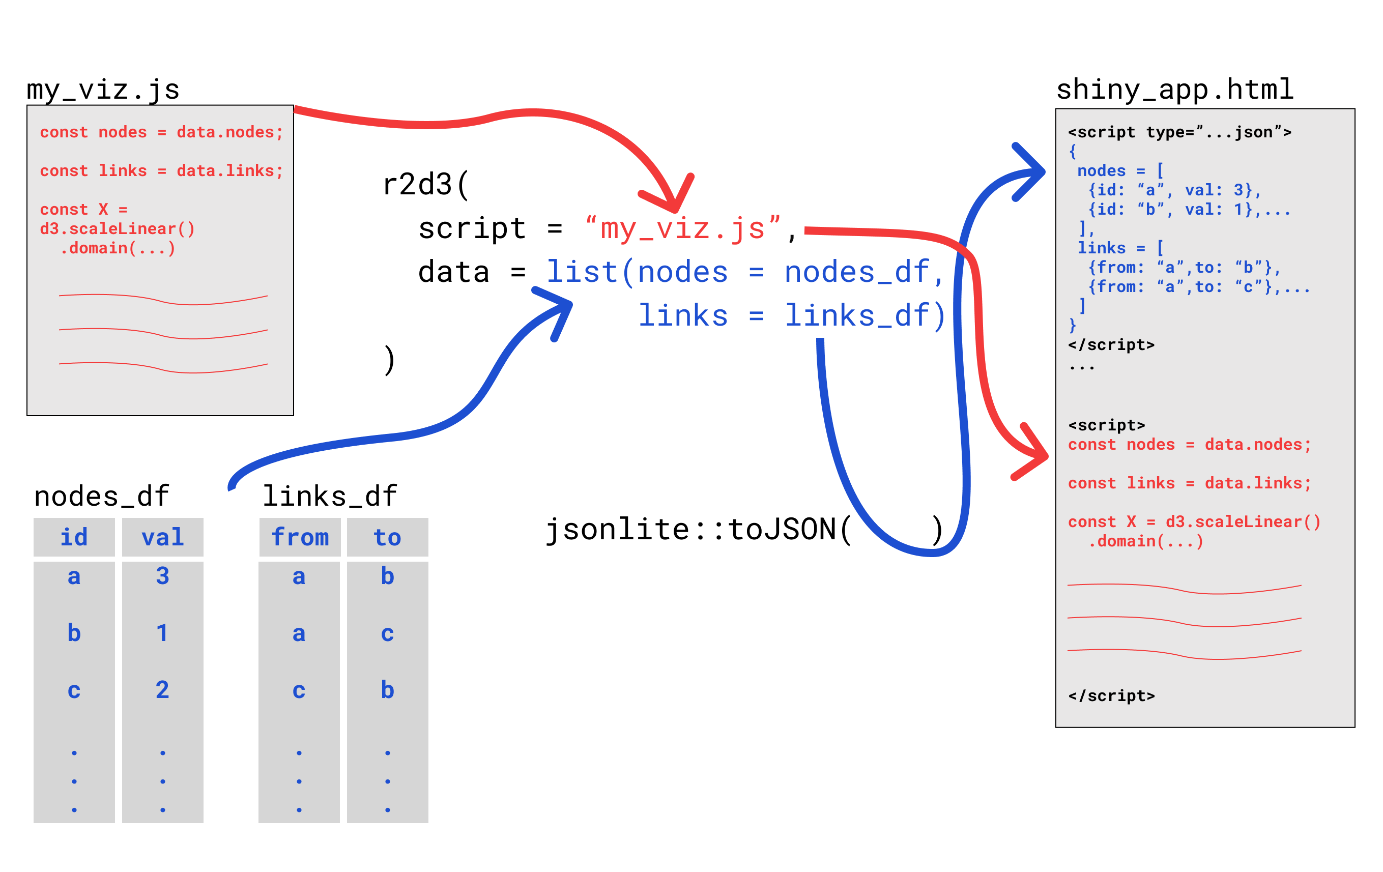Screen dimensions: 1383x872
Task: Click 'links = links_df)' text
Action: 792,316
